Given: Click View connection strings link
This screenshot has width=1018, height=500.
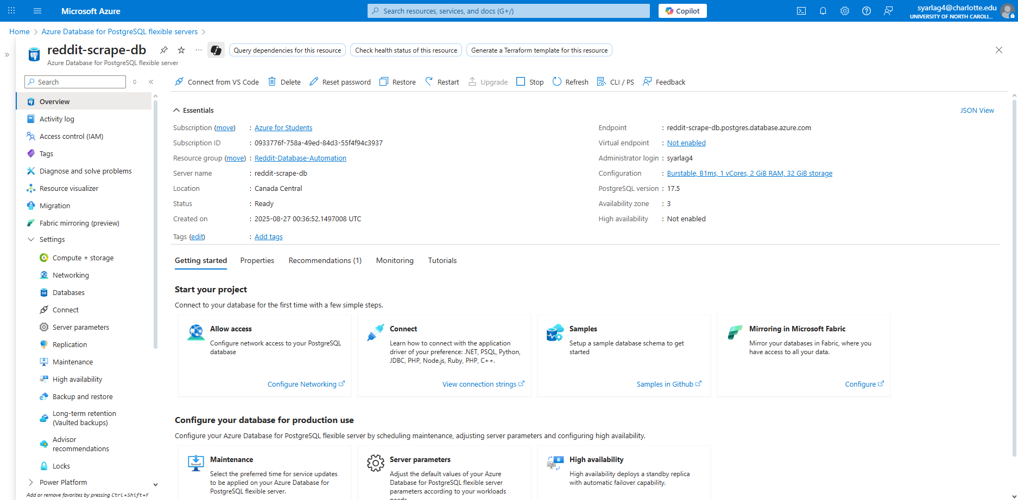Looking at the screenshot, I should [483, 384].
